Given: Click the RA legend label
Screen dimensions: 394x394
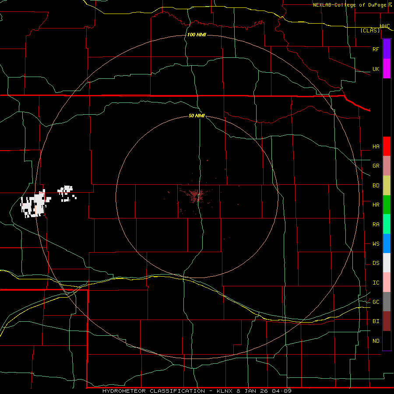Looking at the screenshot, I should pos(376,225).
